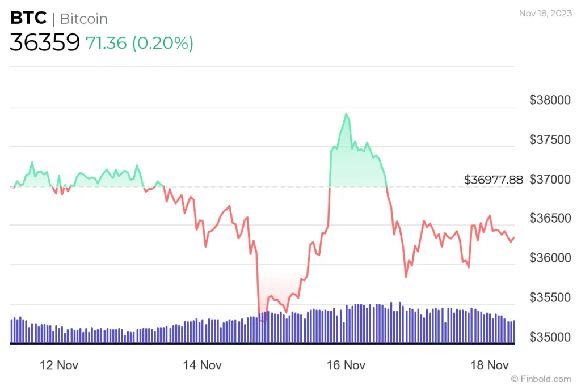
Task: Select the 16 Nov date marker
Action: tap(346, 365)
